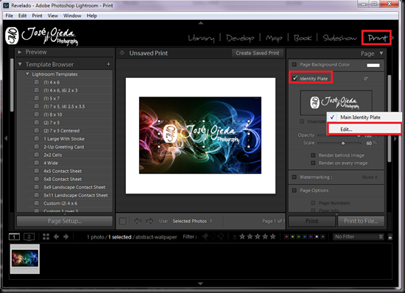Toggle Page Background Color checkbox
The image size is (405, 293).
pyautogui.click(x=294, y=64)
